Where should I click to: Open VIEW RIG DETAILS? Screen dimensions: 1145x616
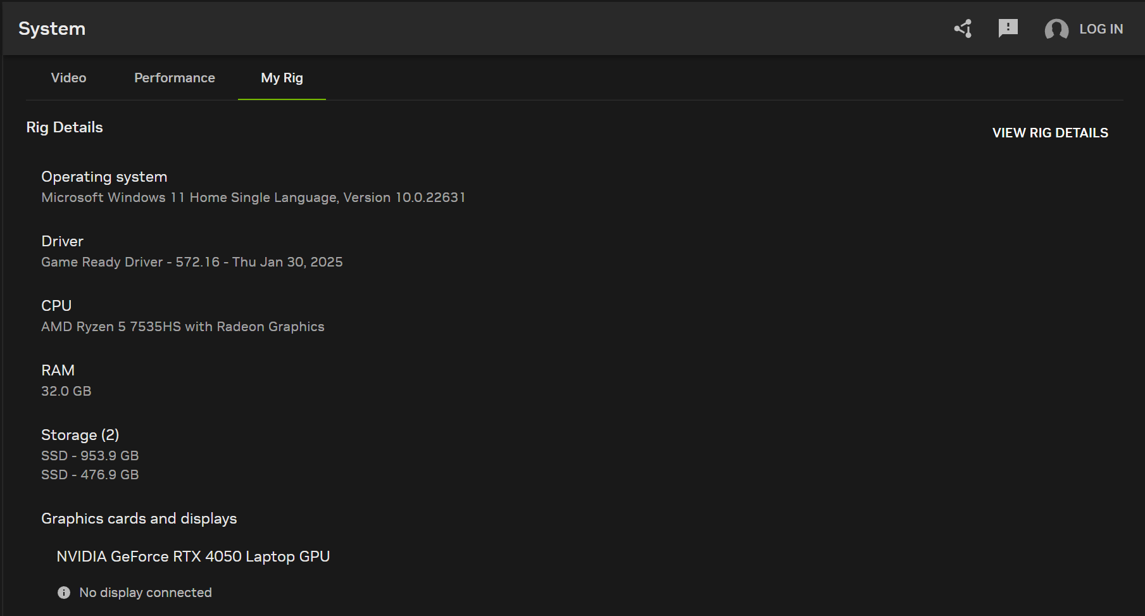coord(1049,133)
